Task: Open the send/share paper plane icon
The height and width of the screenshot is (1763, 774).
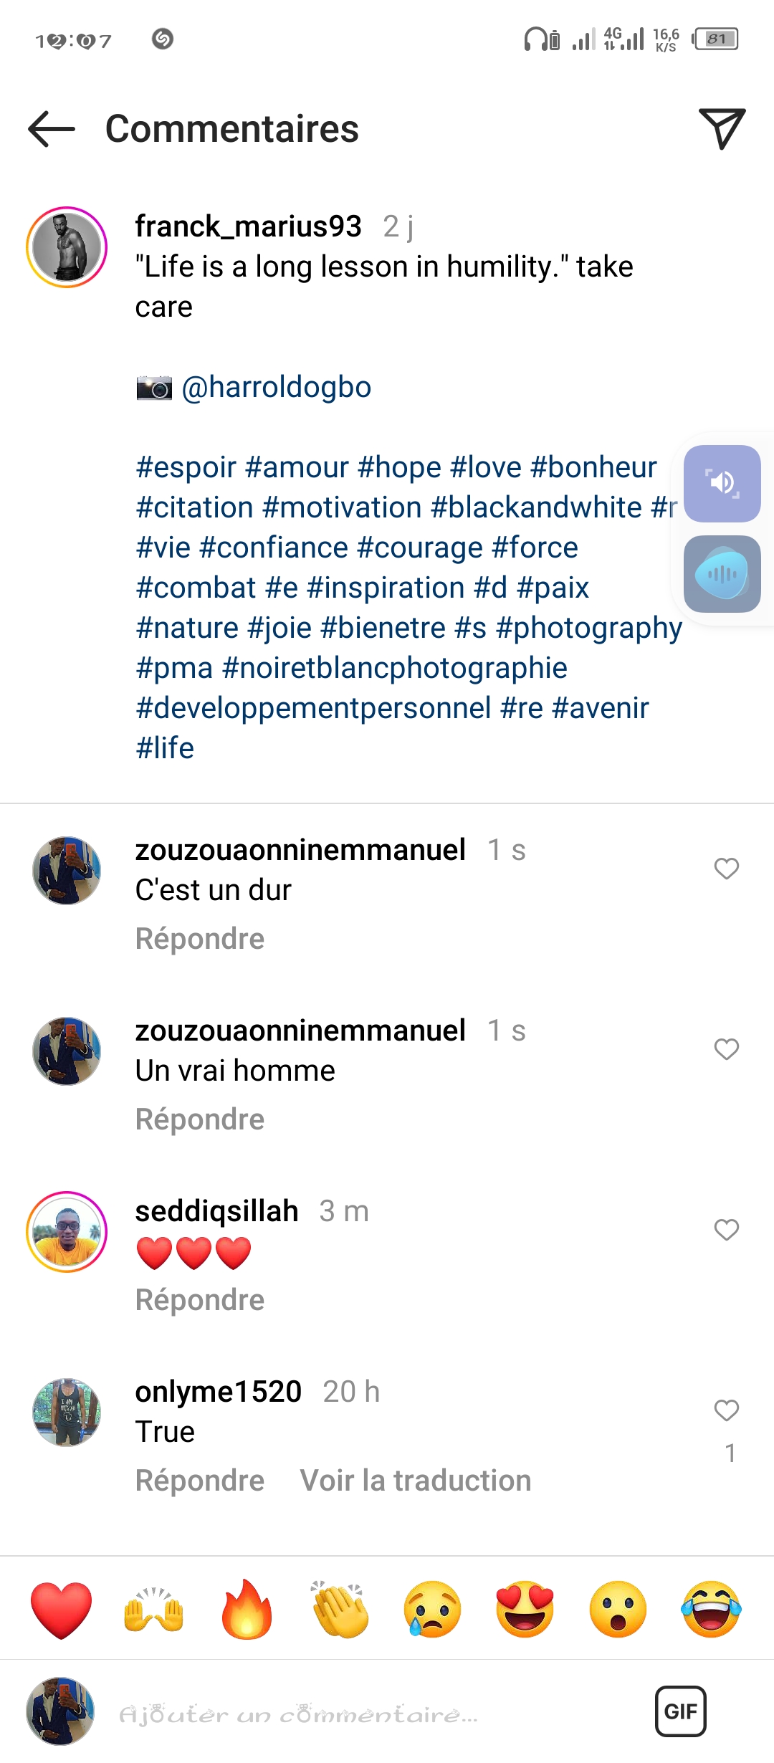Action: (722, 129)
